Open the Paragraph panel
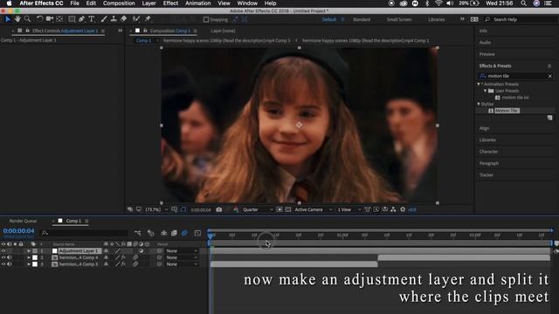 (489, 163)
